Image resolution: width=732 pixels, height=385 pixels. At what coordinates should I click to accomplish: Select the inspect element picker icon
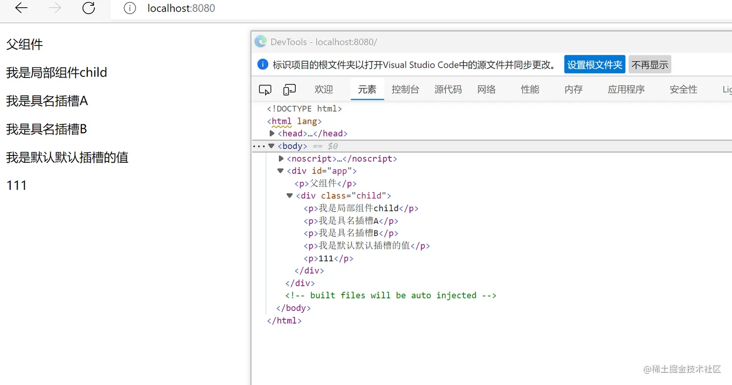(x=265, y=89)
